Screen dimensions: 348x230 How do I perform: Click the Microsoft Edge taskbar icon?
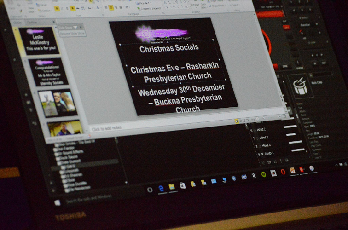click(161, 188)
